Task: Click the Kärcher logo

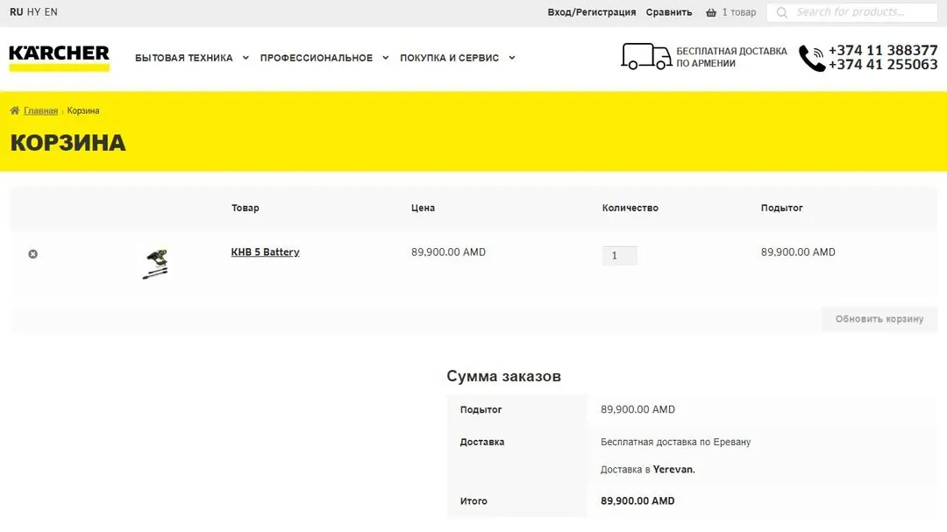Action: (x=60, y=58)
